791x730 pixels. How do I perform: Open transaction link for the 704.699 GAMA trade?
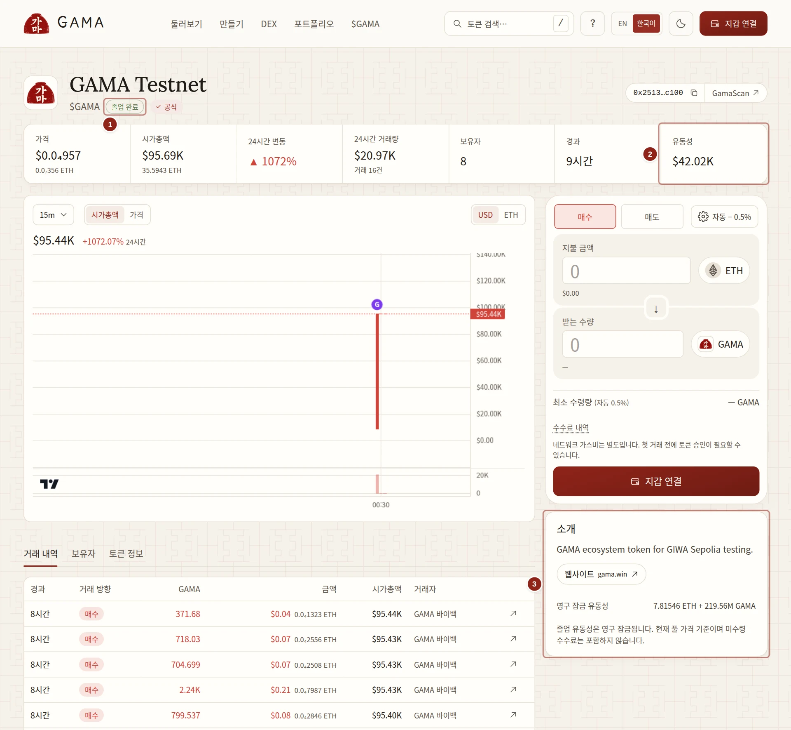pyautogui.click(x=513, y=664)
